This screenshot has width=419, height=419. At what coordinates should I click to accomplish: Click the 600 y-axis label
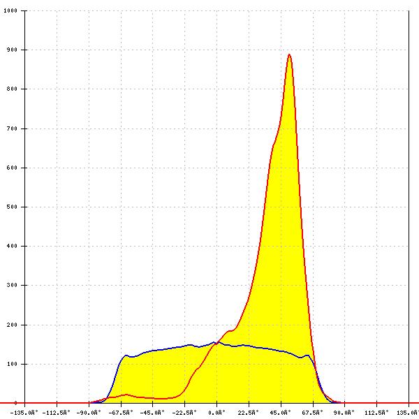12,168
